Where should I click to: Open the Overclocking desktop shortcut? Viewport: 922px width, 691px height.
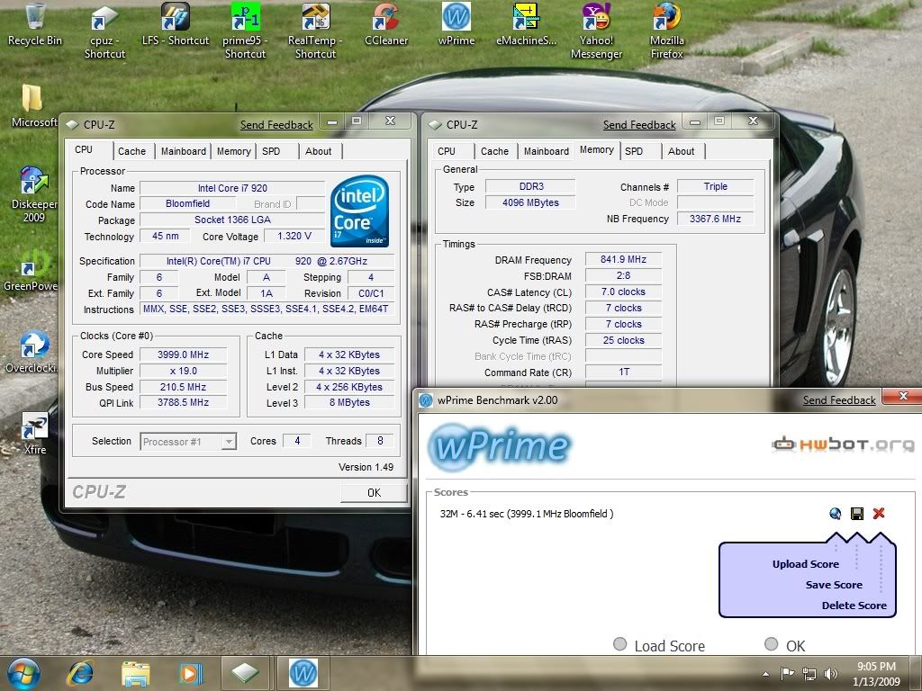(32, 353)
